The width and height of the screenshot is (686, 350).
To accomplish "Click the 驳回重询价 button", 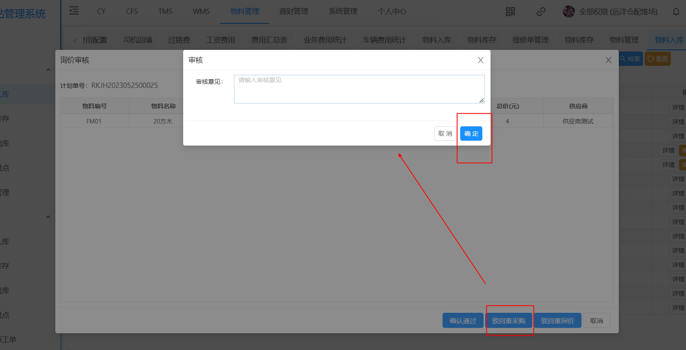I will [557, 321].
